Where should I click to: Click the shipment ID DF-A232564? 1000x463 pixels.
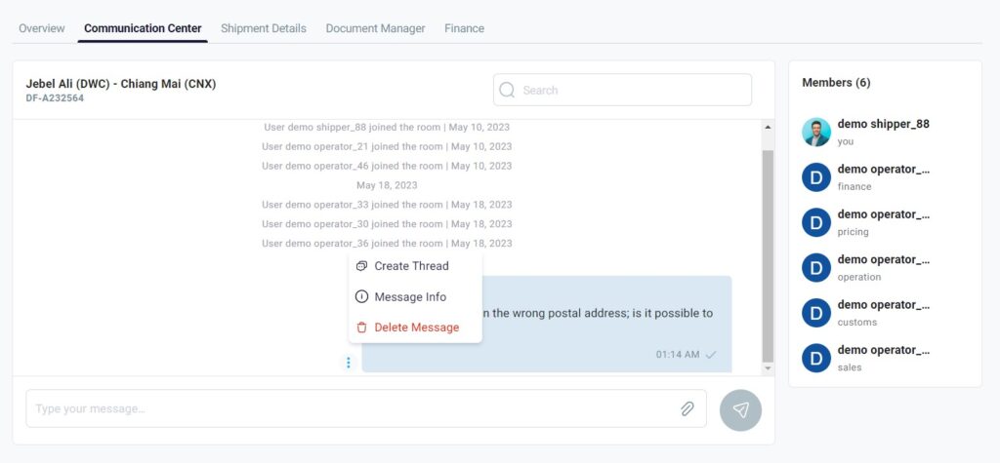(x=55, y=98)
